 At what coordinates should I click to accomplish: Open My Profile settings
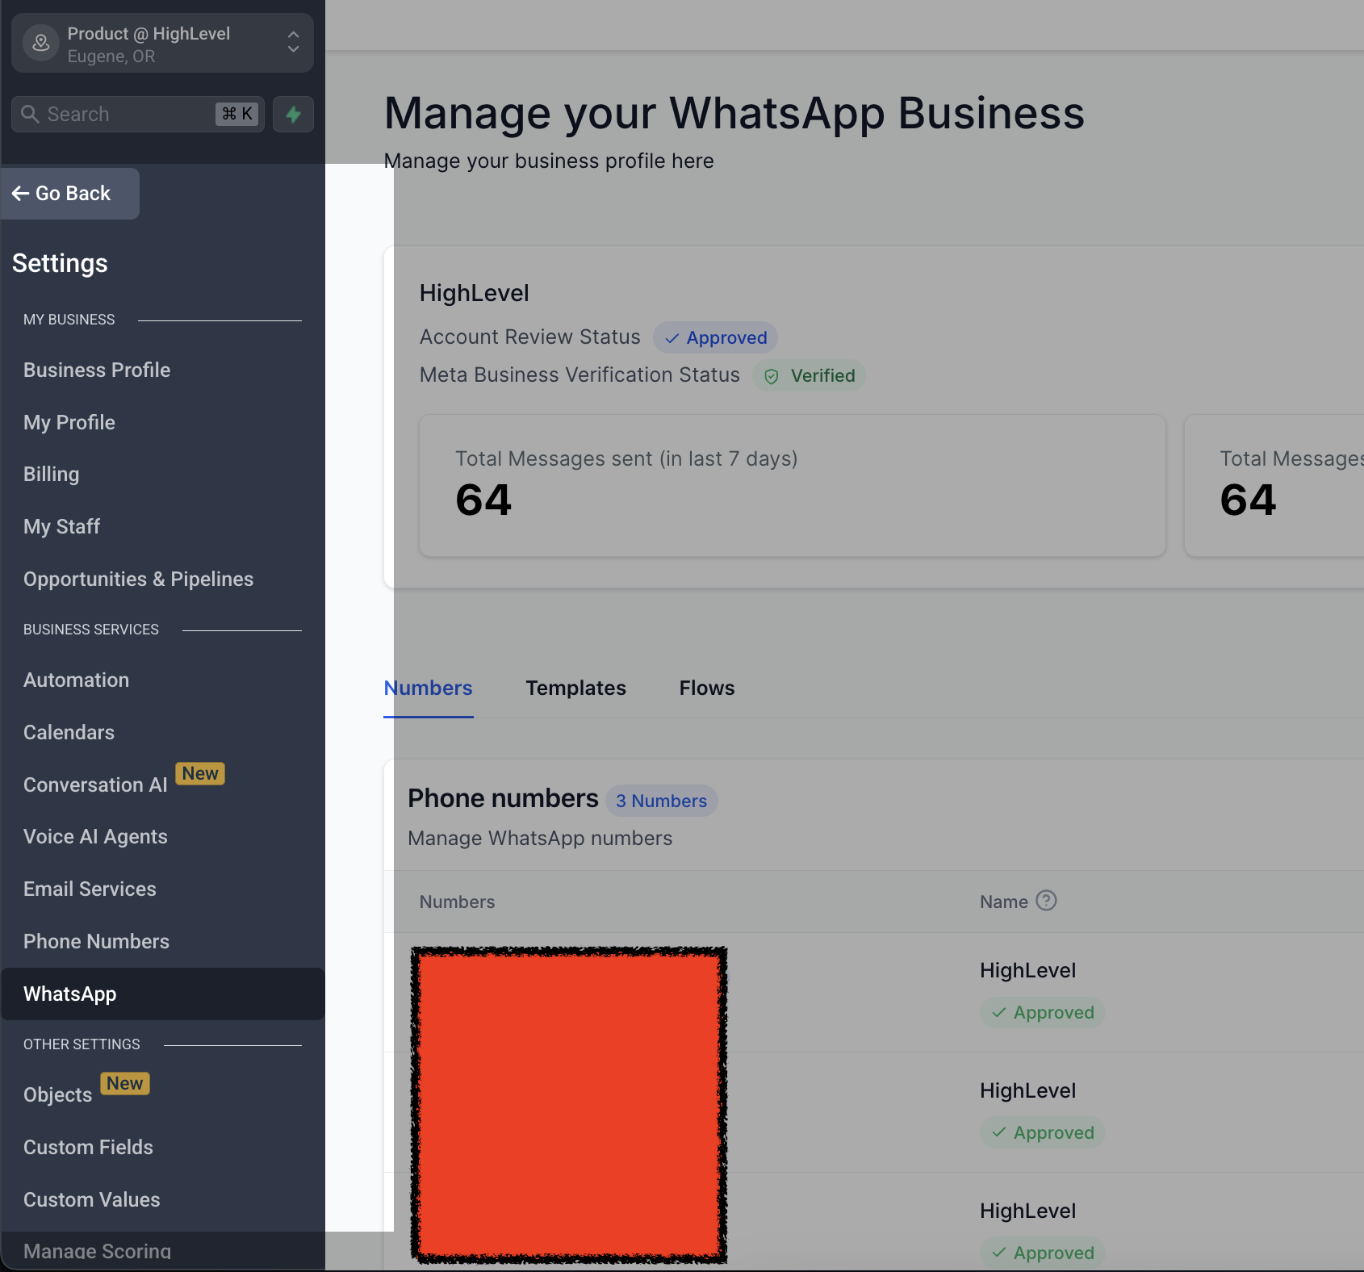point(69,423)
